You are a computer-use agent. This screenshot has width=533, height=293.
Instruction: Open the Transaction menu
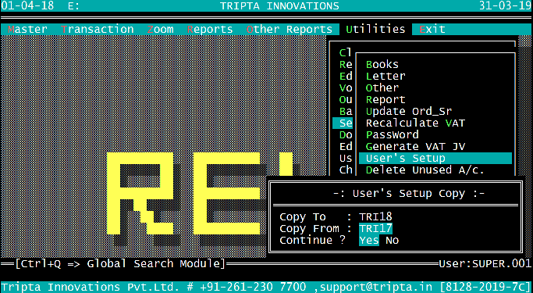click(x=98, y=29)
